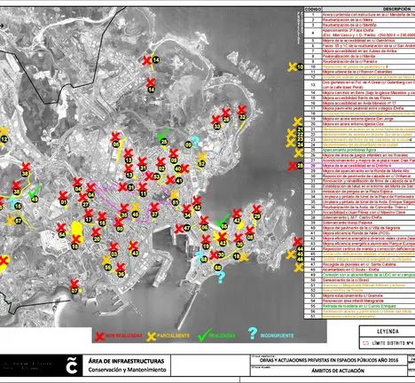Click table row 55 'Retirada de mediana' entry

click(360, 306)
